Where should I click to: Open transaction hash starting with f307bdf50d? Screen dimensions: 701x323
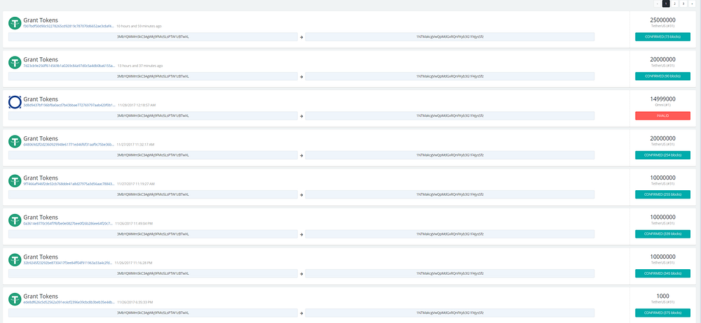(69, 27)
